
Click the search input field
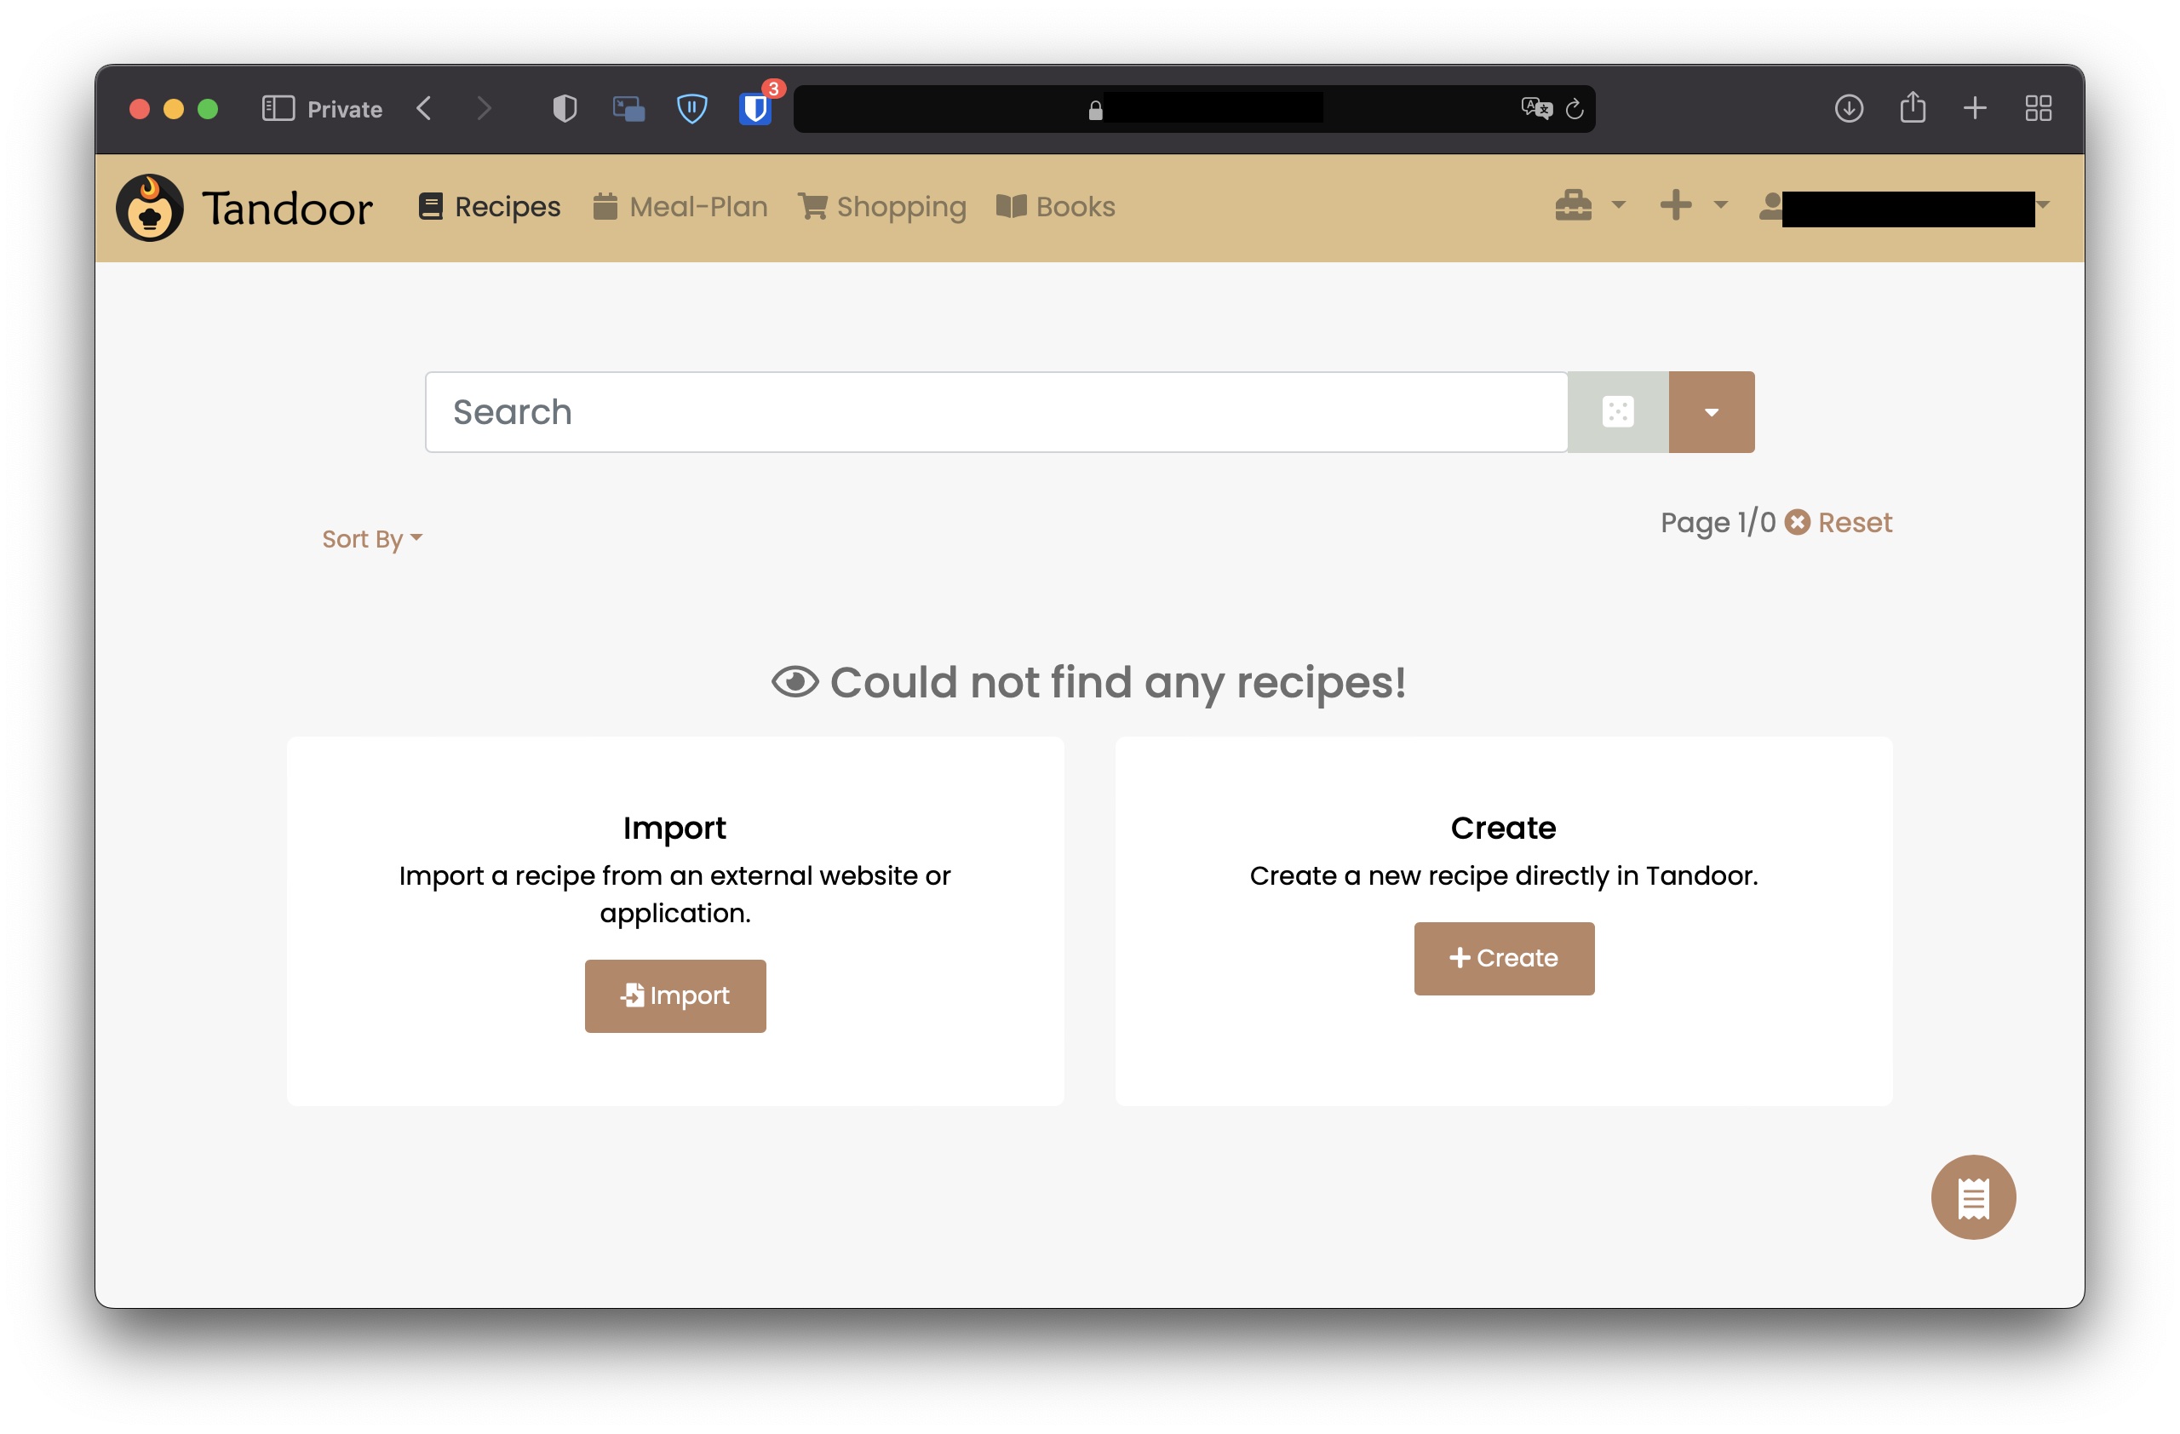(995, 411)
